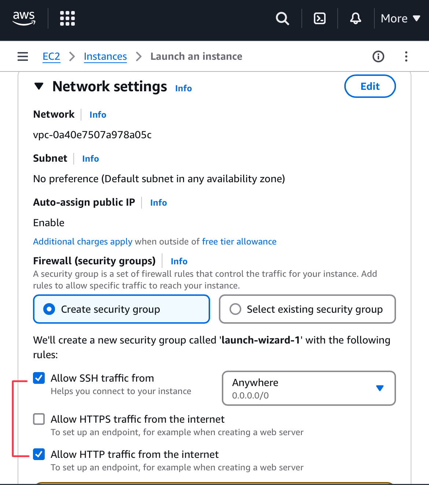
Task: Enable Allow HTTPS traffic from the internet
Action: (39, 419)
